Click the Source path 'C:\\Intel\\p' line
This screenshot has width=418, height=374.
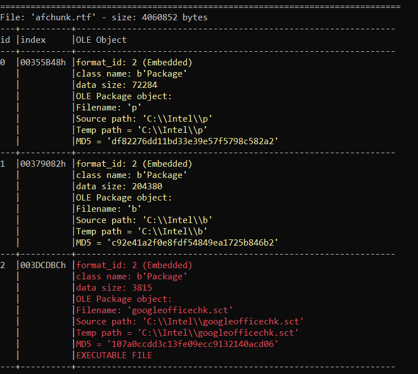(x=144, y=119)
